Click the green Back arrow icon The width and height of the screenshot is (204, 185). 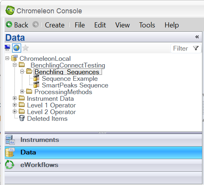9,24
